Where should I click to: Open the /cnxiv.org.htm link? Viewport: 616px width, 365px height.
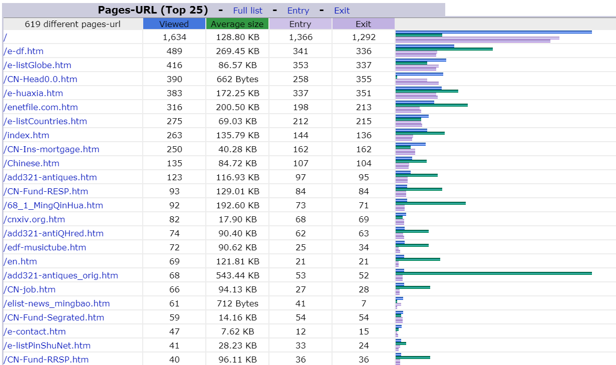tap(34, 219)
